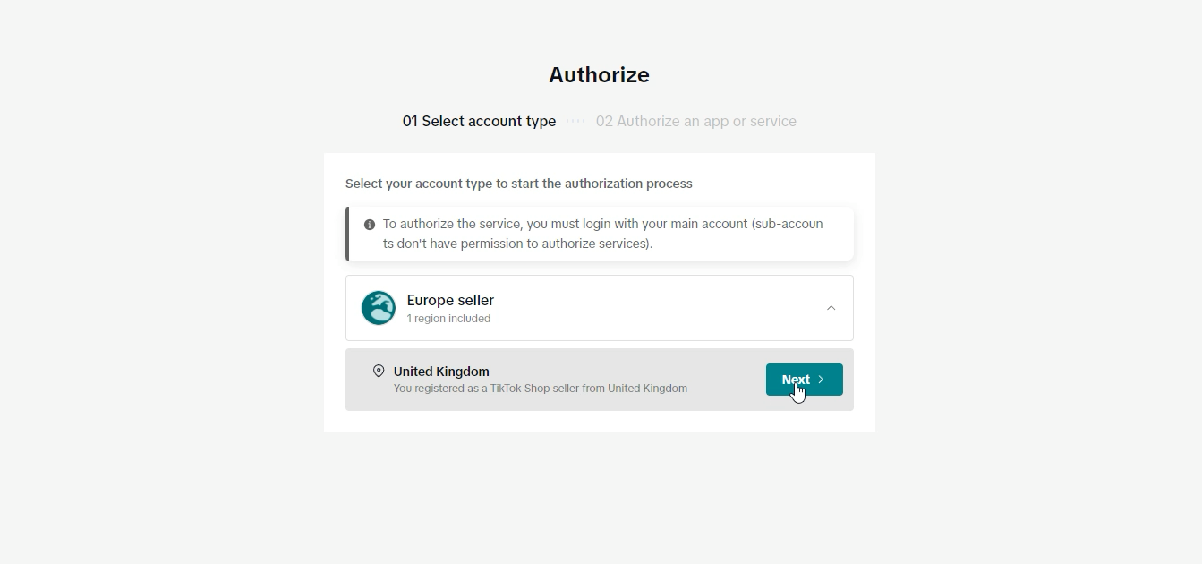The height and width of the screenshot is (564, 1202).
Task: Click the "1 region included" subtitle
Action: (448, 319)
